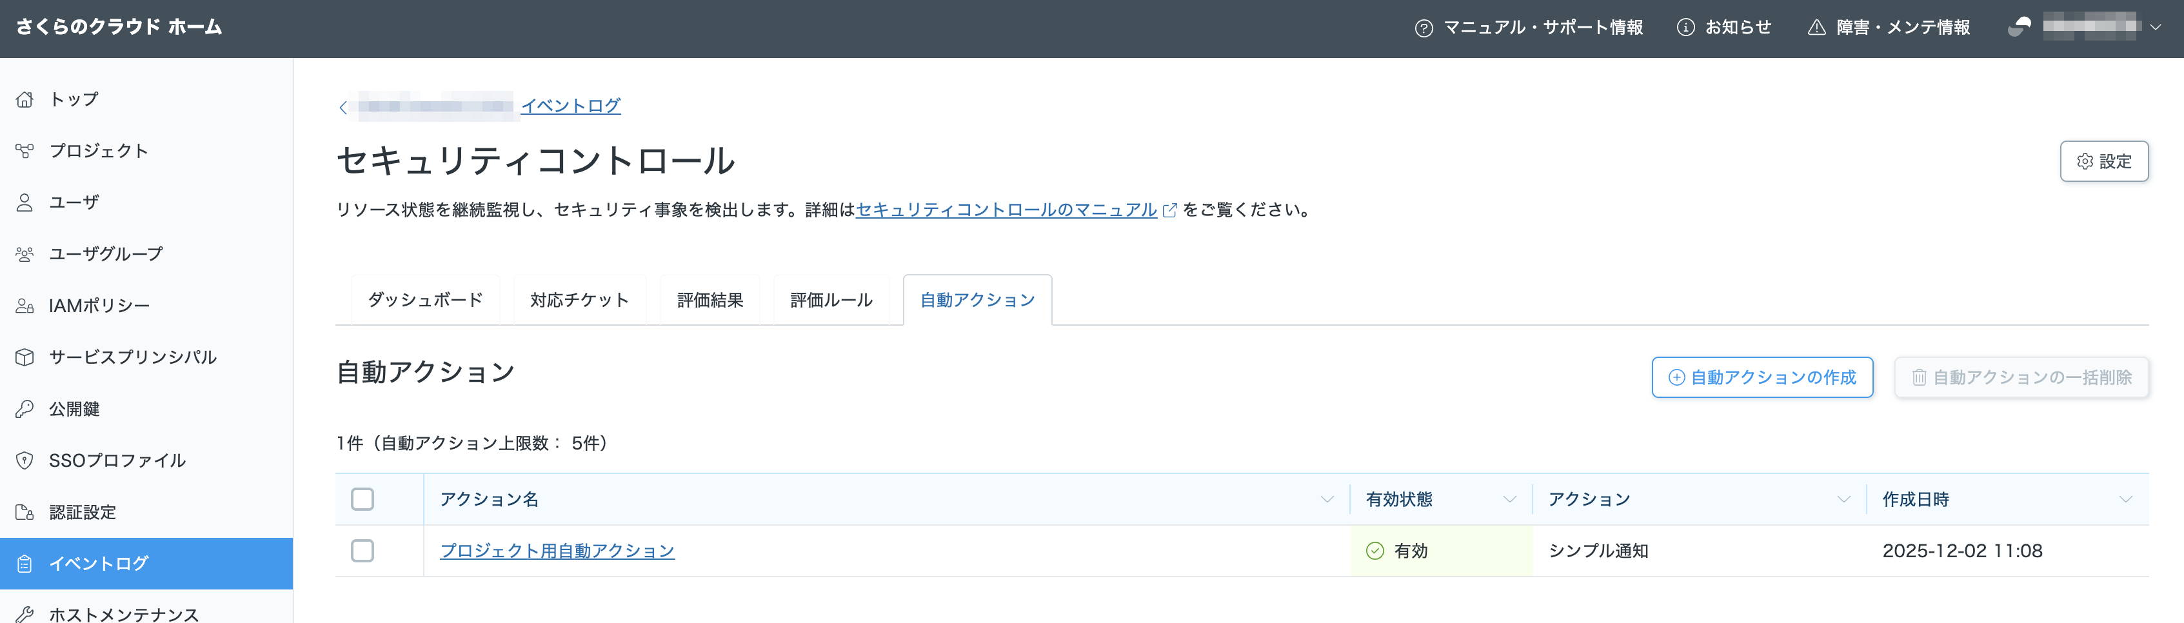This screenshot has width=2184, height=623.
Task: Click the cube icon for サービスプリンシパル
Action: point(25,357)
